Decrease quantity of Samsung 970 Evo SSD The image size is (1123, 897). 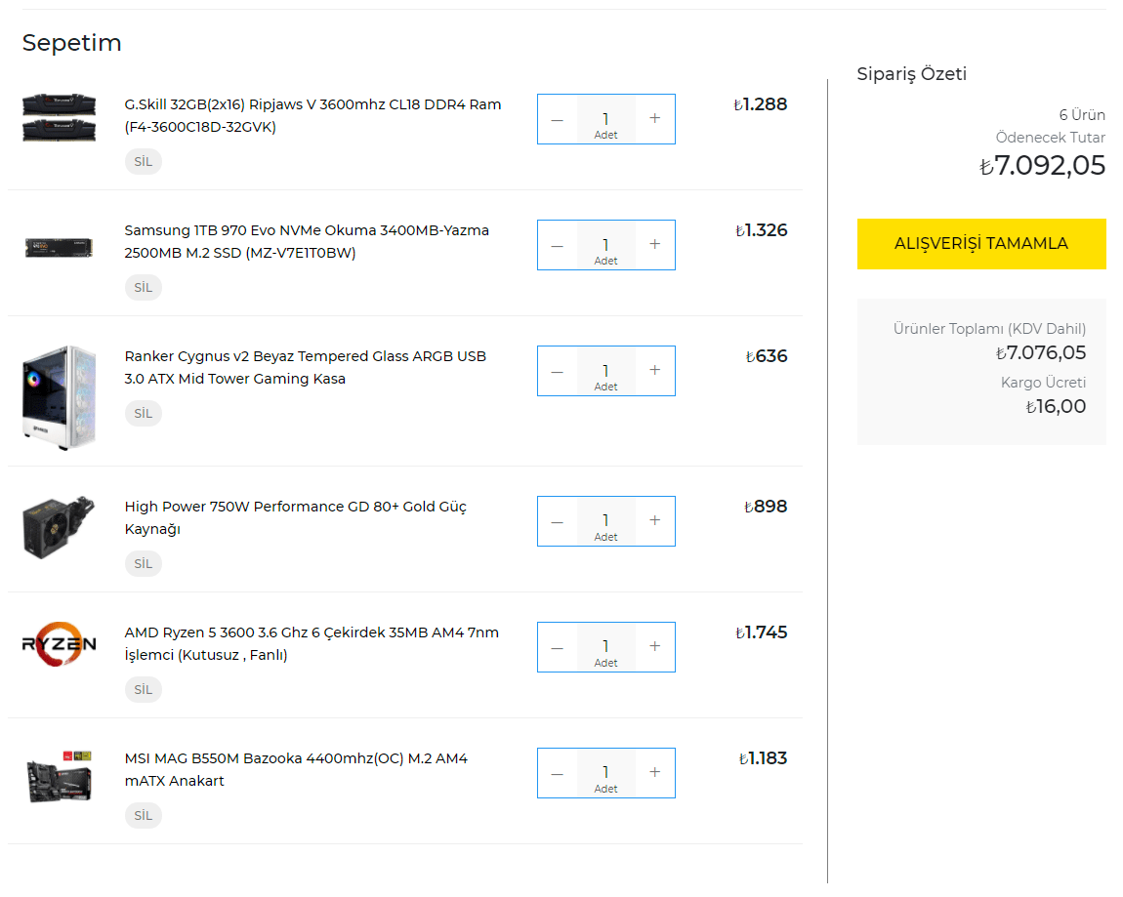557,245
